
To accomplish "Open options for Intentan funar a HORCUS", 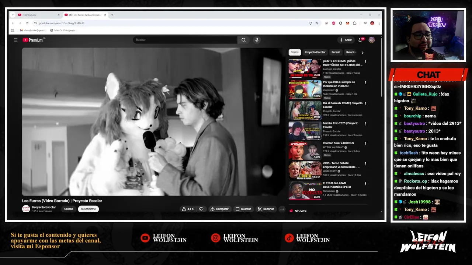I will (365, 144).
